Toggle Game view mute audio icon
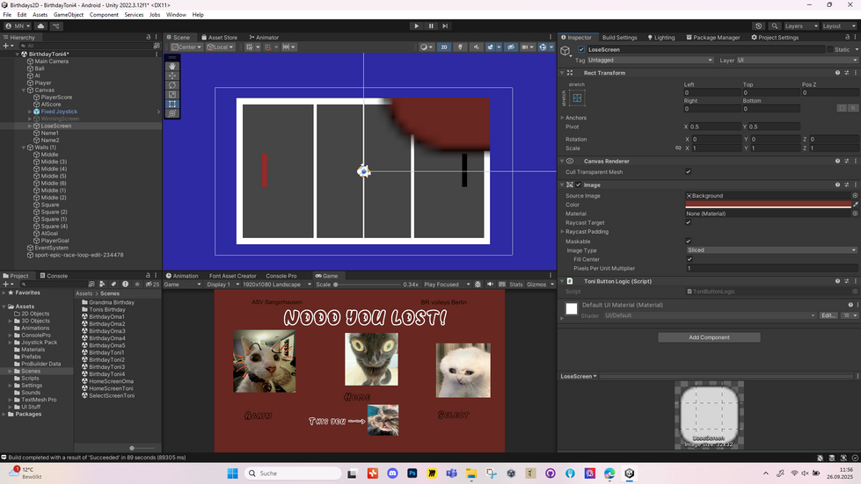Image resolution: width=861 pixels, height=484 pixels. tap(490, 285)
